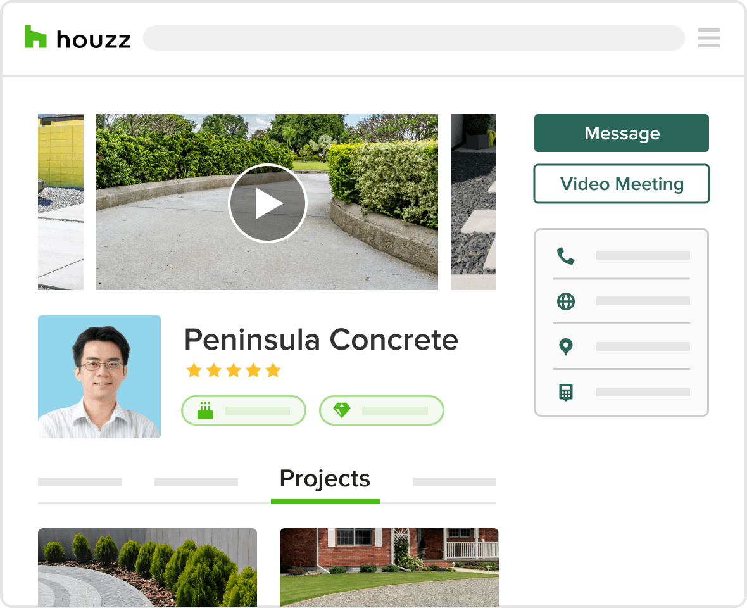Select the tab after Projects
The width and height of the screenshot is (747, 608).
[454, 482]
